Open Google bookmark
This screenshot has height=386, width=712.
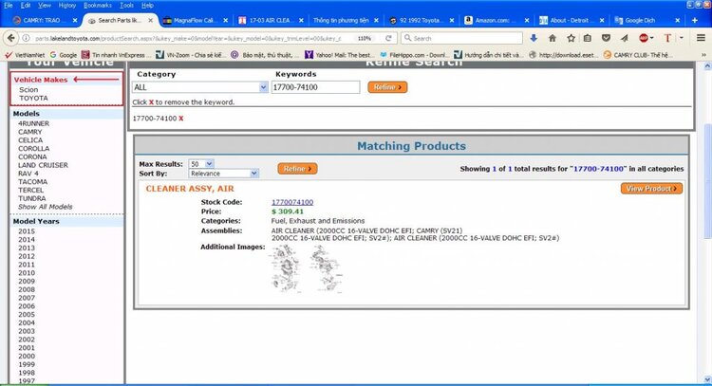click(63, 55)
